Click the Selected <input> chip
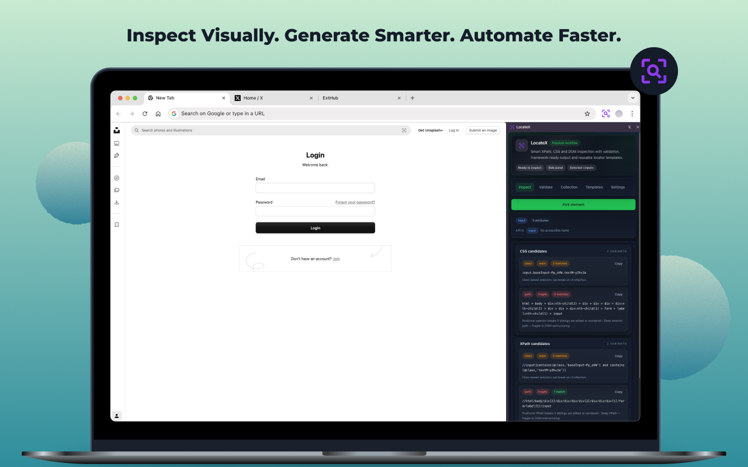Image resolution: width=748 pixels, height=467 pixels. click(x=582, y=168)
